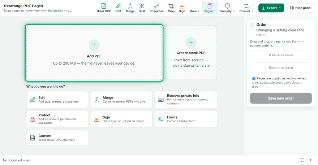Viewport: 318px width, 165px height.
Task: Click the Order panel list icon
Action: point(252,25)
